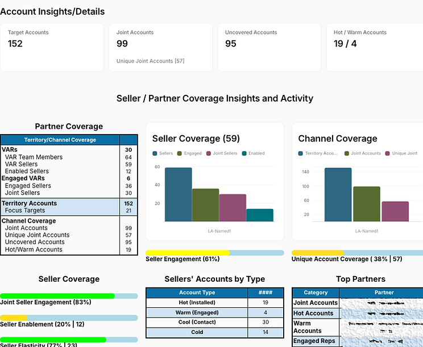Open the Uncovered Accounts card
423x347 pixels.
click(269, 47)
